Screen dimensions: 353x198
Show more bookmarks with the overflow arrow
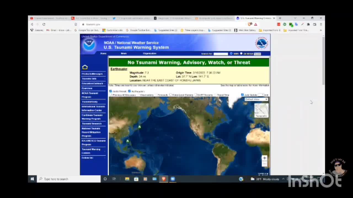click(321, 30)
